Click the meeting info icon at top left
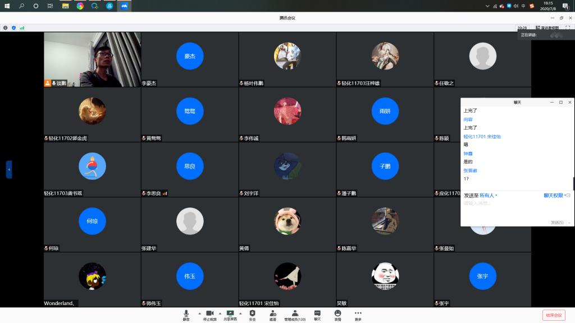 6,27
